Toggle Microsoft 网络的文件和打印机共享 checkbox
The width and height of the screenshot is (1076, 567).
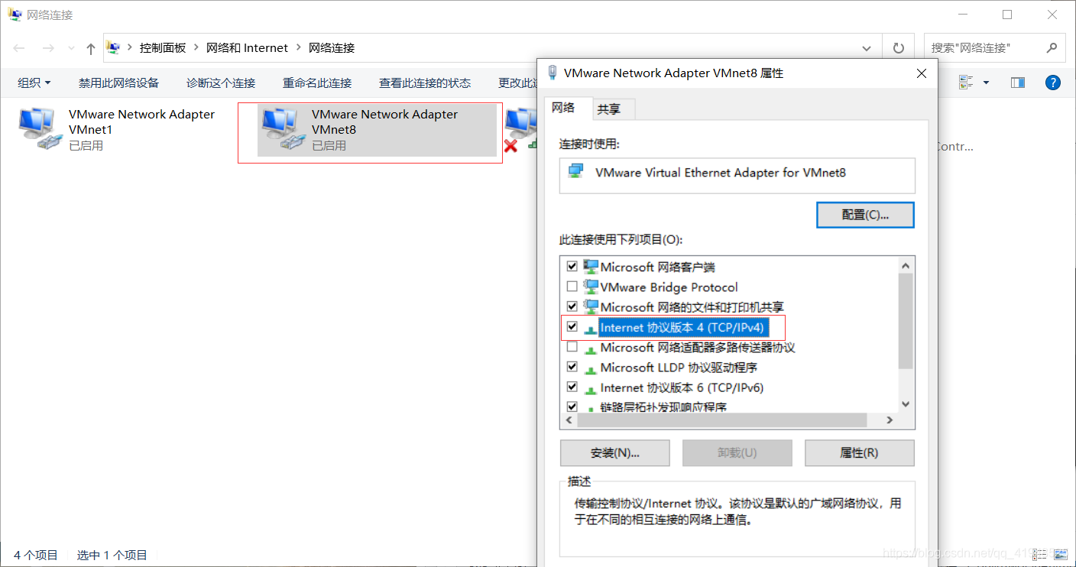click(x=572, y=306)
